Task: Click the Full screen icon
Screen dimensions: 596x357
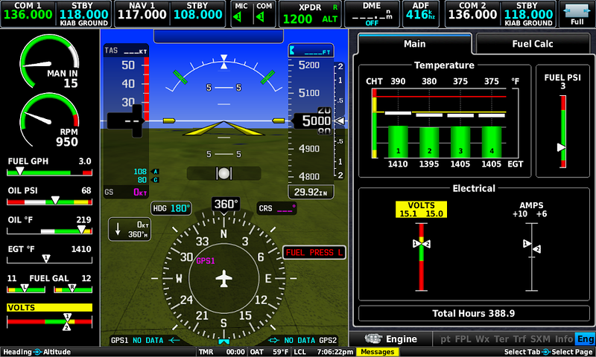Action: (577, 13)
